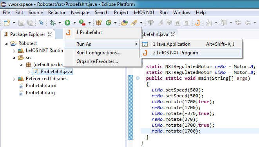
Task: Open the leJOS NXJ menu
Action: click(x=144, y=13)
